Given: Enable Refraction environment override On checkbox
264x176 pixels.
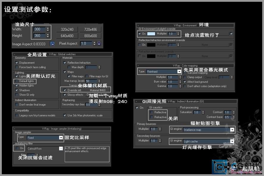Looking at the screenshot, I should tap(139, 56).
